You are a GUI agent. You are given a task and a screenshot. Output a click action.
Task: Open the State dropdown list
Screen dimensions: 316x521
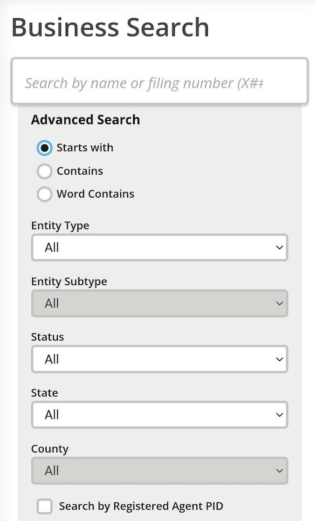pos(159,415)
